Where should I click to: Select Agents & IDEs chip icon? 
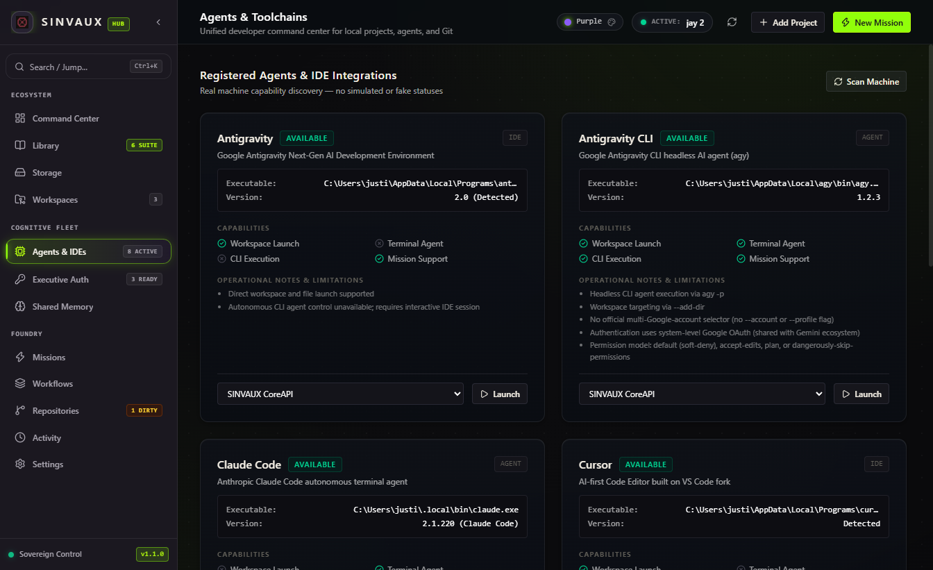[x=20, y=252]
